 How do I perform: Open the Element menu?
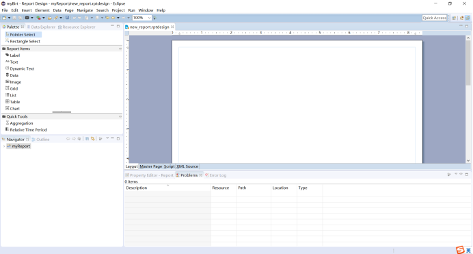pos(42,10)
